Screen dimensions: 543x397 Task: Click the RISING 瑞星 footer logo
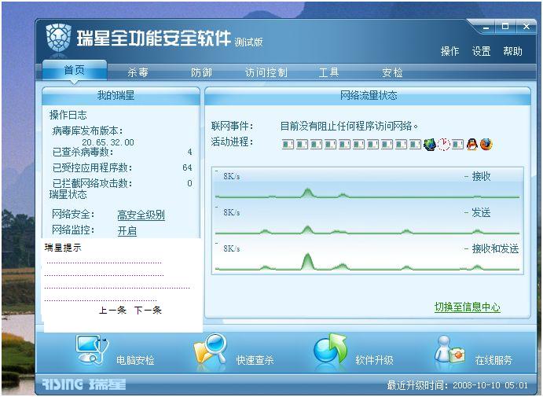[84, 384]
